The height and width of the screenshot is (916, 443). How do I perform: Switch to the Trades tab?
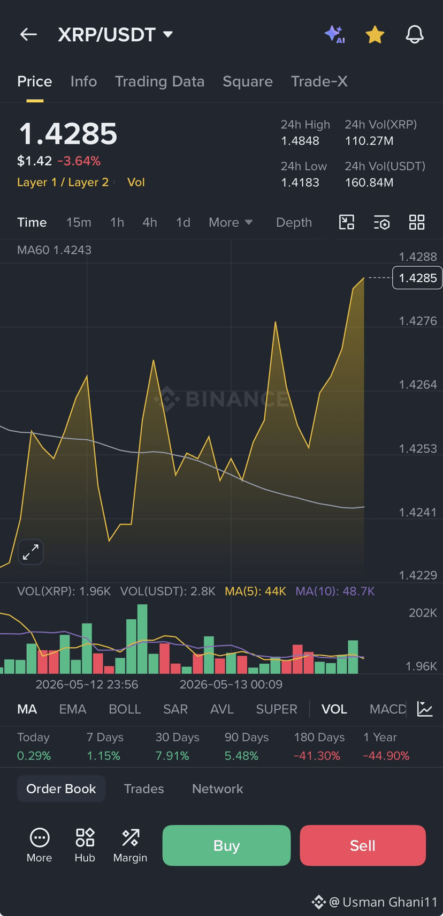[144, 789]
